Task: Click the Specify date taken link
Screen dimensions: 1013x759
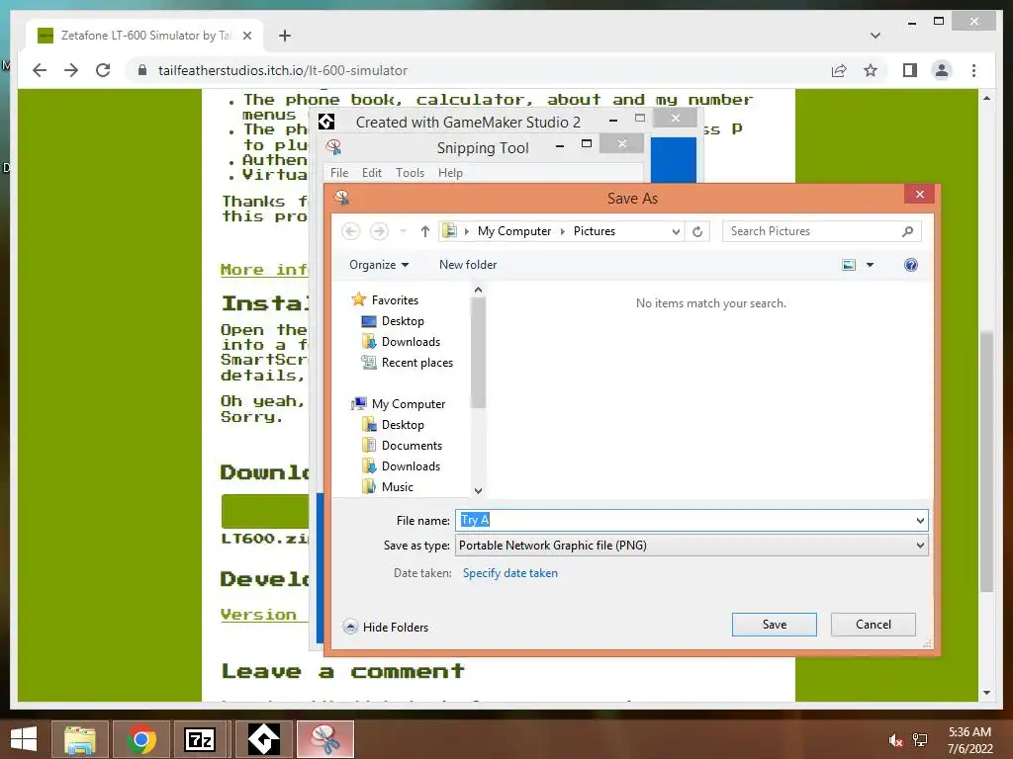Action: point(509,573)
